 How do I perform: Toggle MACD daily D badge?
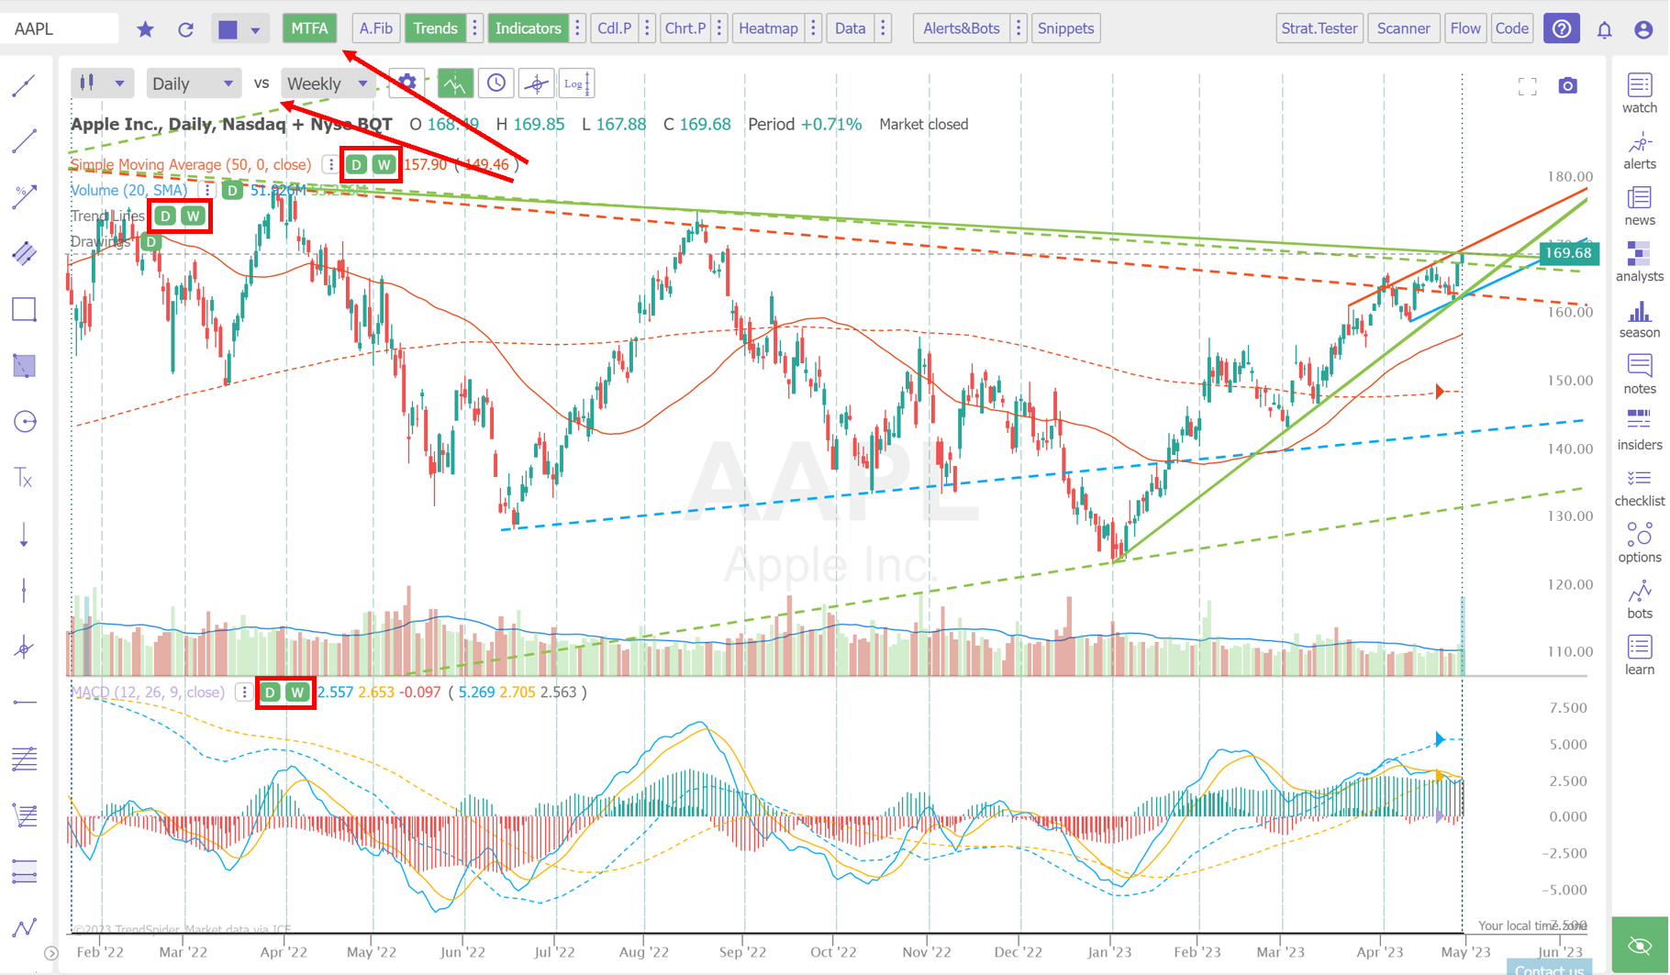coord(270,692)
